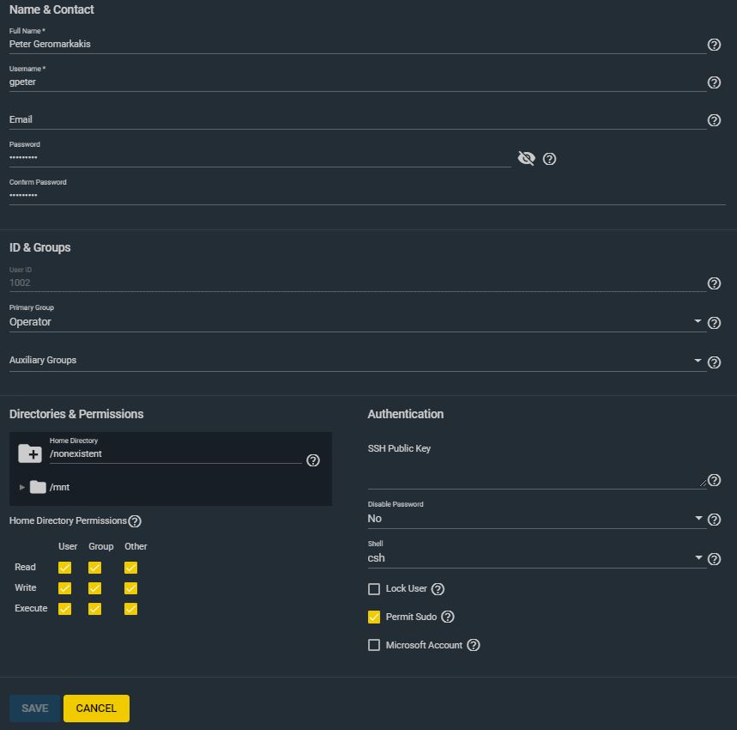
Task: Click the SAVE button
Action: (35, 709)
